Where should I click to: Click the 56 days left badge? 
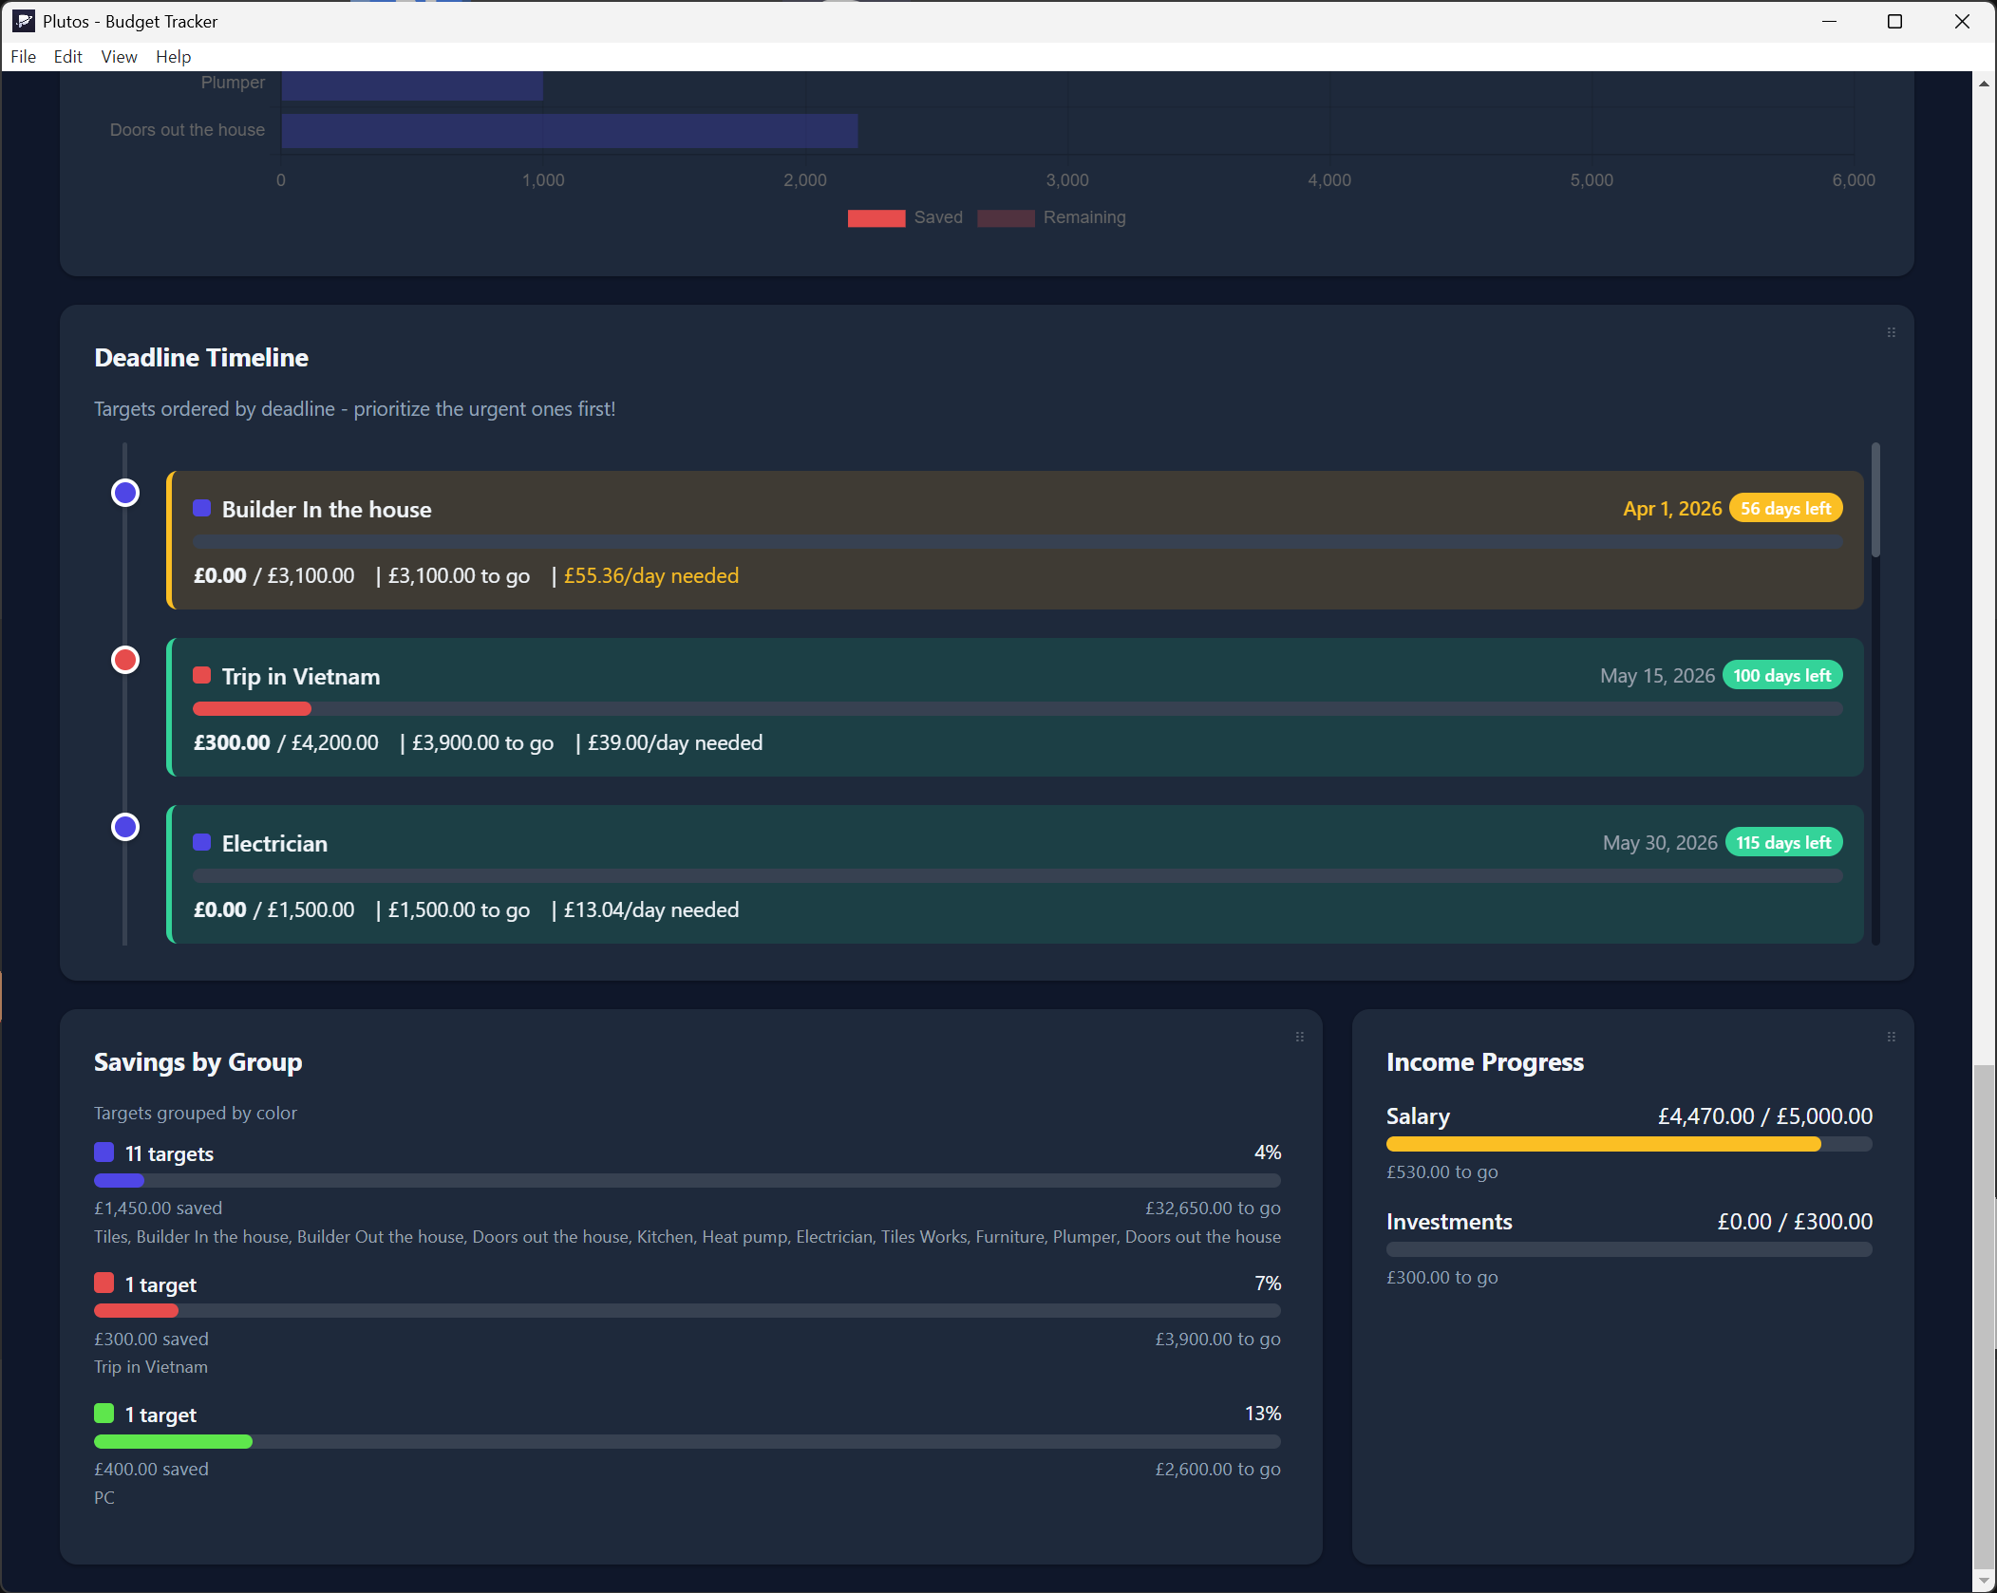point(1785,508)
